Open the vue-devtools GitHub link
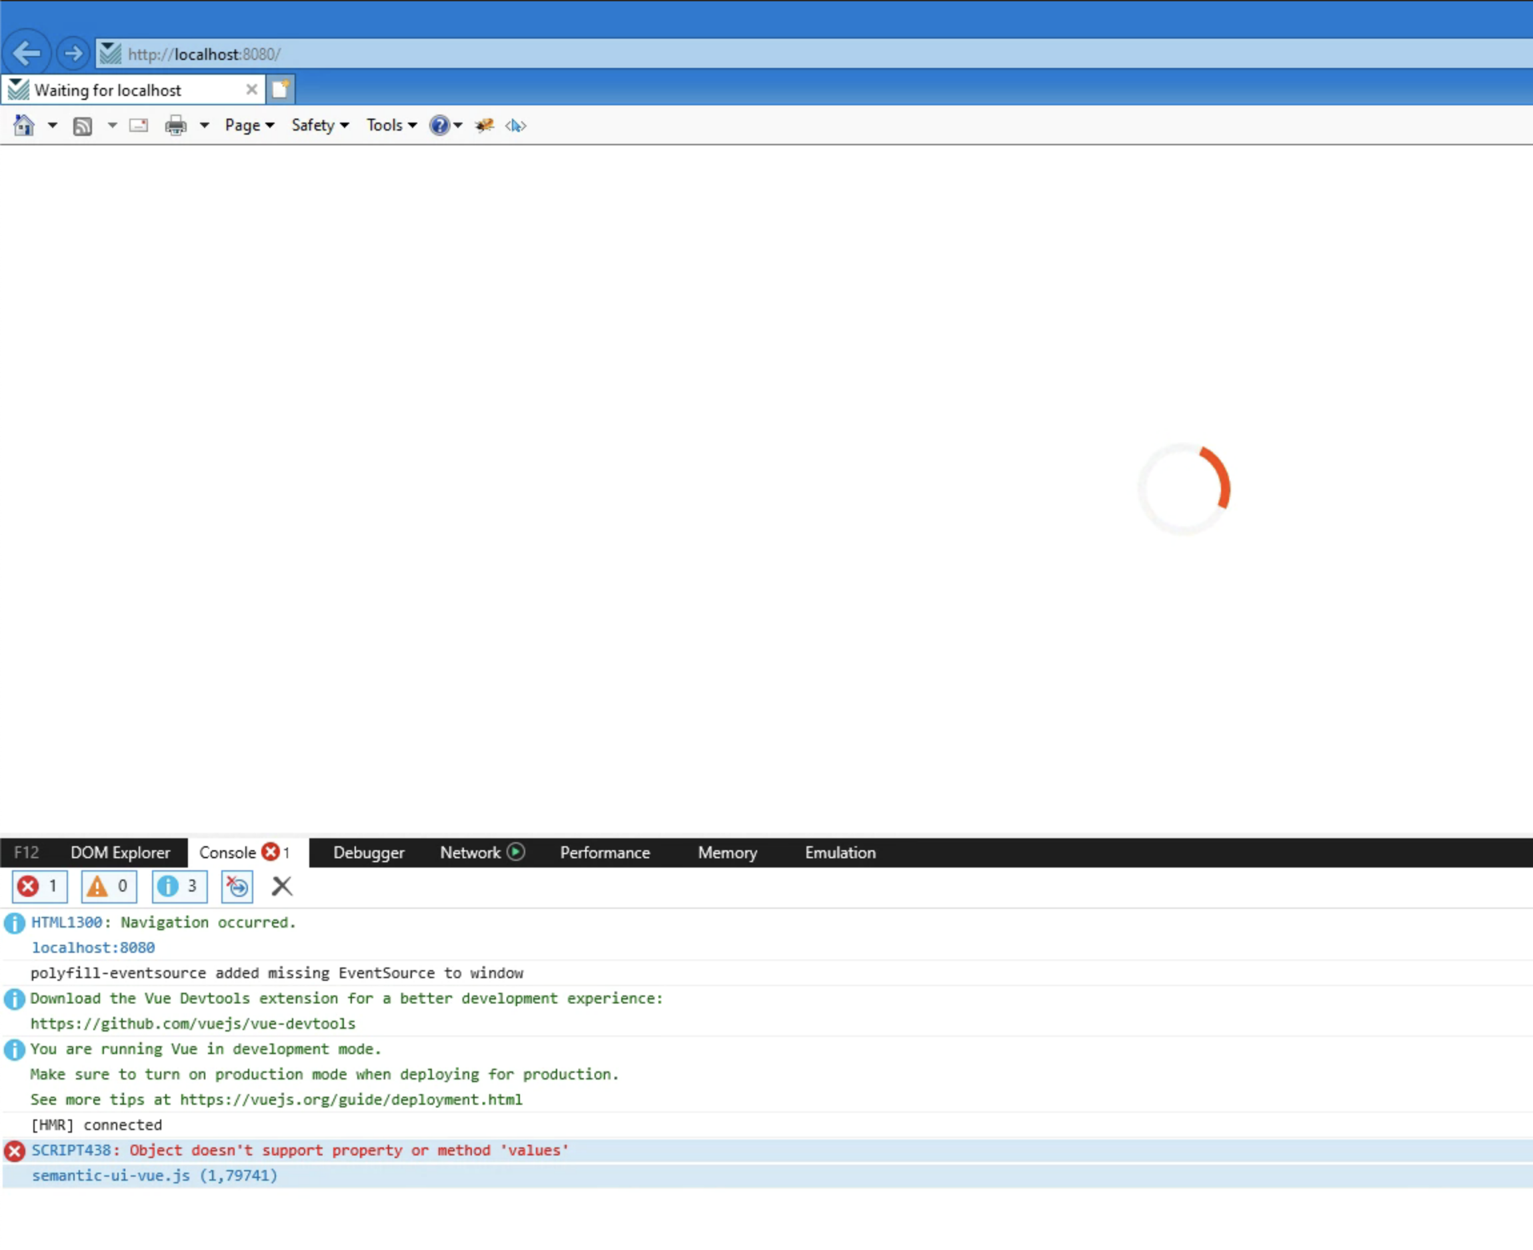1533x1250 pixels. pyautogui.click(x=193, y=1023)
